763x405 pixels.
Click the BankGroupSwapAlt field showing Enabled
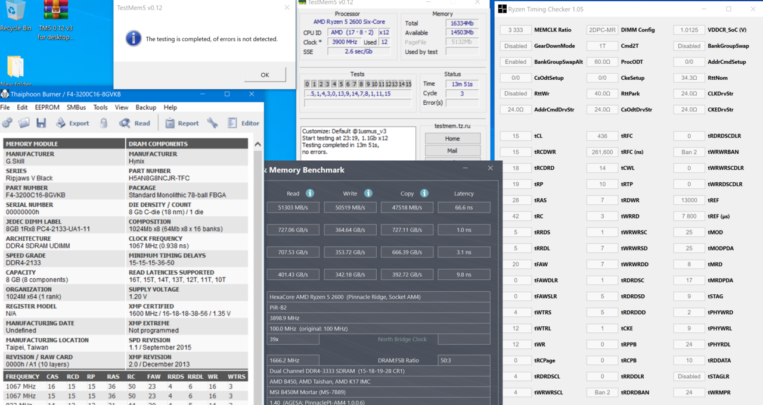point(516,62)
